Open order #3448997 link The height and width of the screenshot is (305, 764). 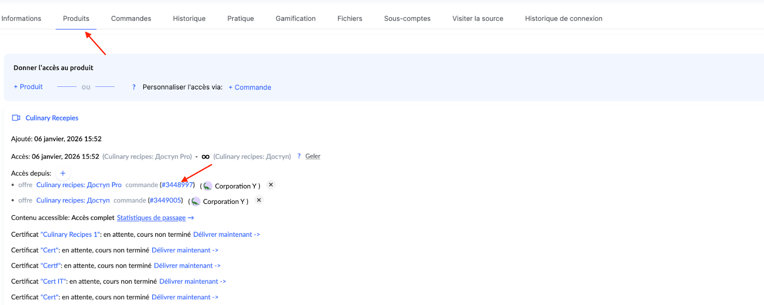(177, 185)
